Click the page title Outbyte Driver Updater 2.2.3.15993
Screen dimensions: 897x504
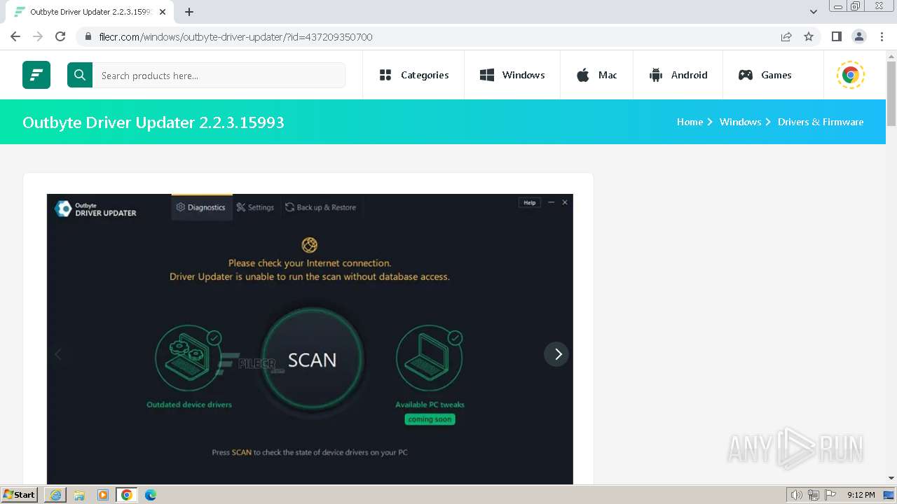[x=153, y=122]
